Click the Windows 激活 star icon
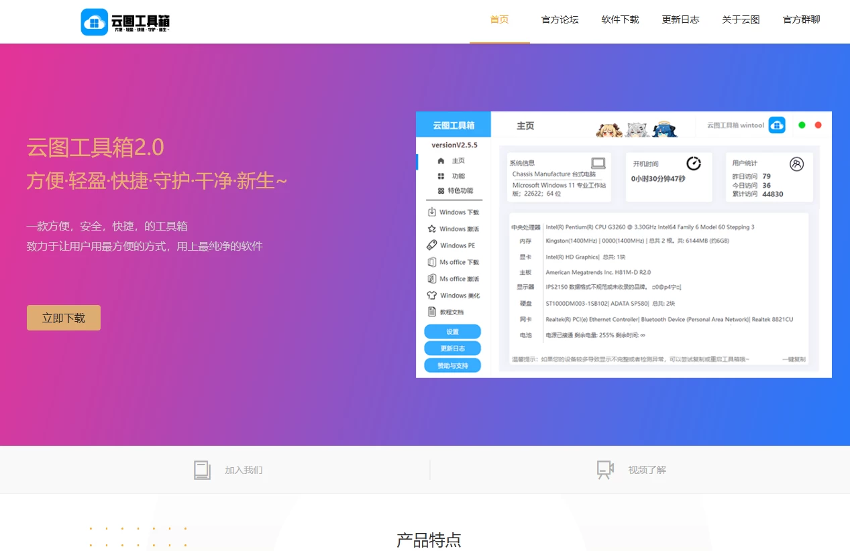 point(432,229)
